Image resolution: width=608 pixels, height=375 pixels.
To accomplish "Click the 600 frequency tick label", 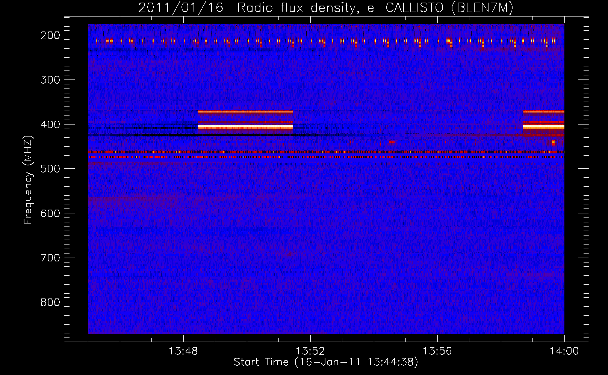I will tap(50, 213).
